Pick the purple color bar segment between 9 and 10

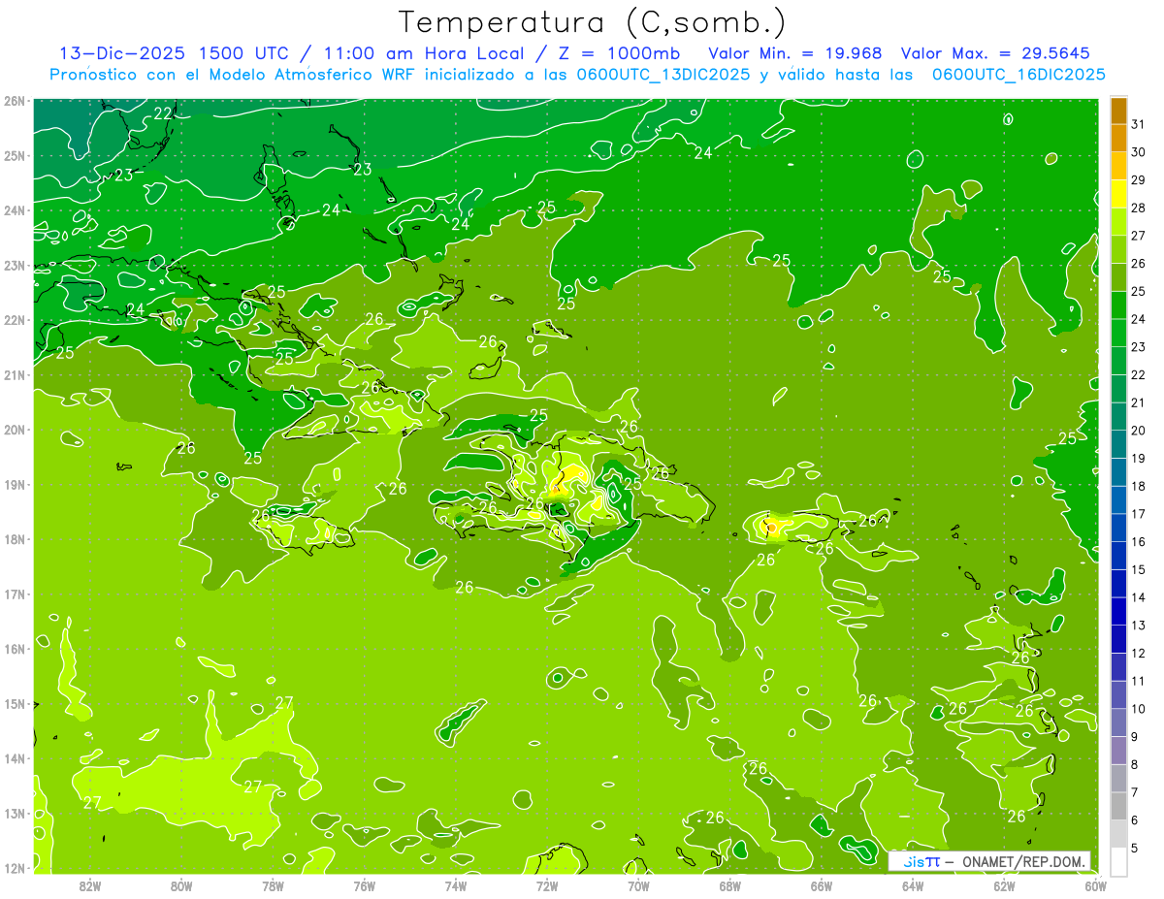(1118, 722)
